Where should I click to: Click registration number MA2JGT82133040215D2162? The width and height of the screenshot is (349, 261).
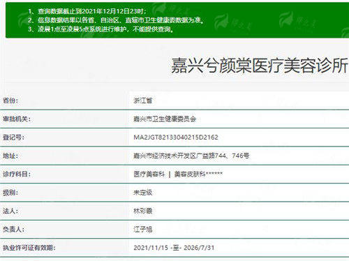coord(176,137)
